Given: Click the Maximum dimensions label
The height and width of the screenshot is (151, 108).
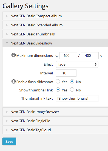Looking at the screenshot, I should click(35, 55).
